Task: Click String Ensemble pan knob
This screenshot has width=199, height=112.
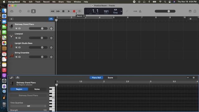Action: tap(51, 57)
